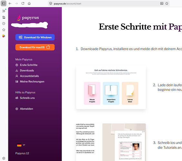The height and width of the screenshot is (161, 182).
Task: Click the Downloads arrow icon
Action: (x=17, y=71)
